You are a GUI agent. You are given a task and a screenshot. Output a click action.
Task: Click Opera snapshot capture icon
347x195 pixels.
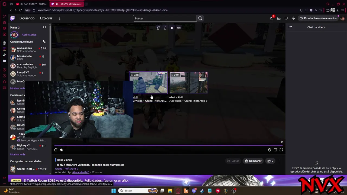pyautogui.click(x=306, y=10)
